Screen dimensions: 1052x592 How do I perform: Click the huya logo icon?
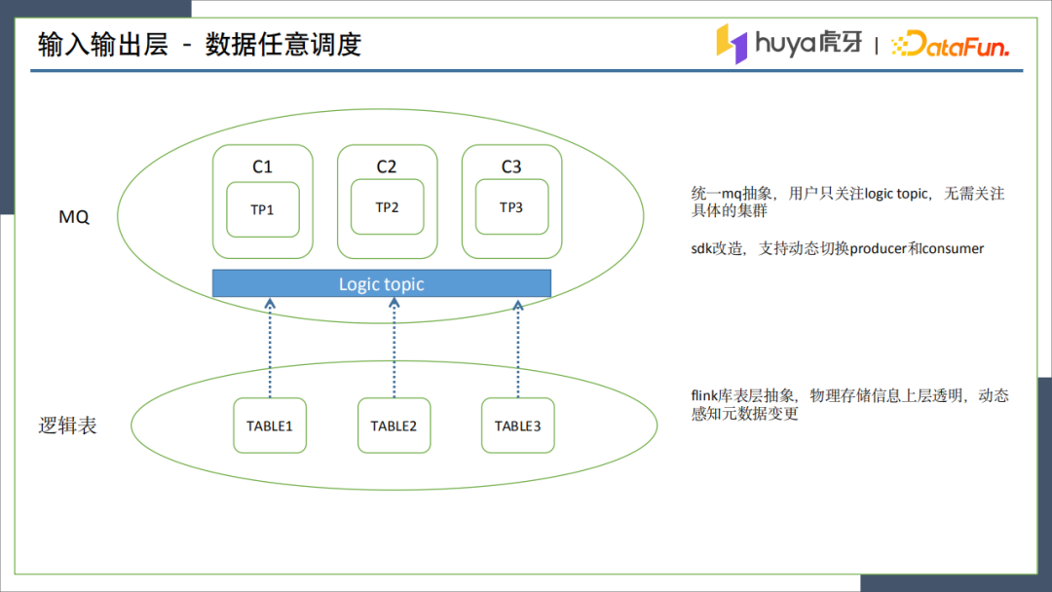pos(732,44)
